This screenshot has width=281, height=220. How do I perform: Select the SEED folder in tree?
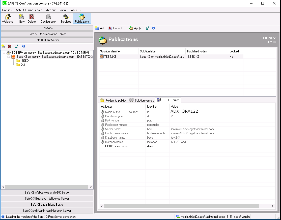point(25,61)
